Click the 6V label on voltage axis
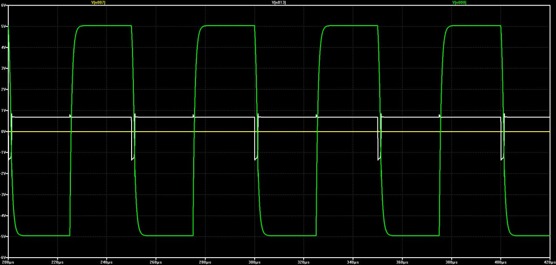Image resolution: width=556 pixels, height=265 pixels. click(x=3, y=5)
